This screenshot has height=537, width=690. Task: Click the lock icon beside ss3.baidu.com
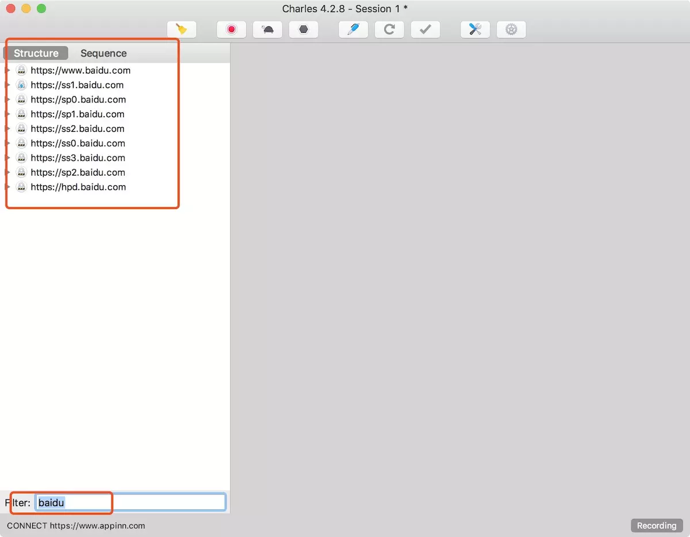21,158
